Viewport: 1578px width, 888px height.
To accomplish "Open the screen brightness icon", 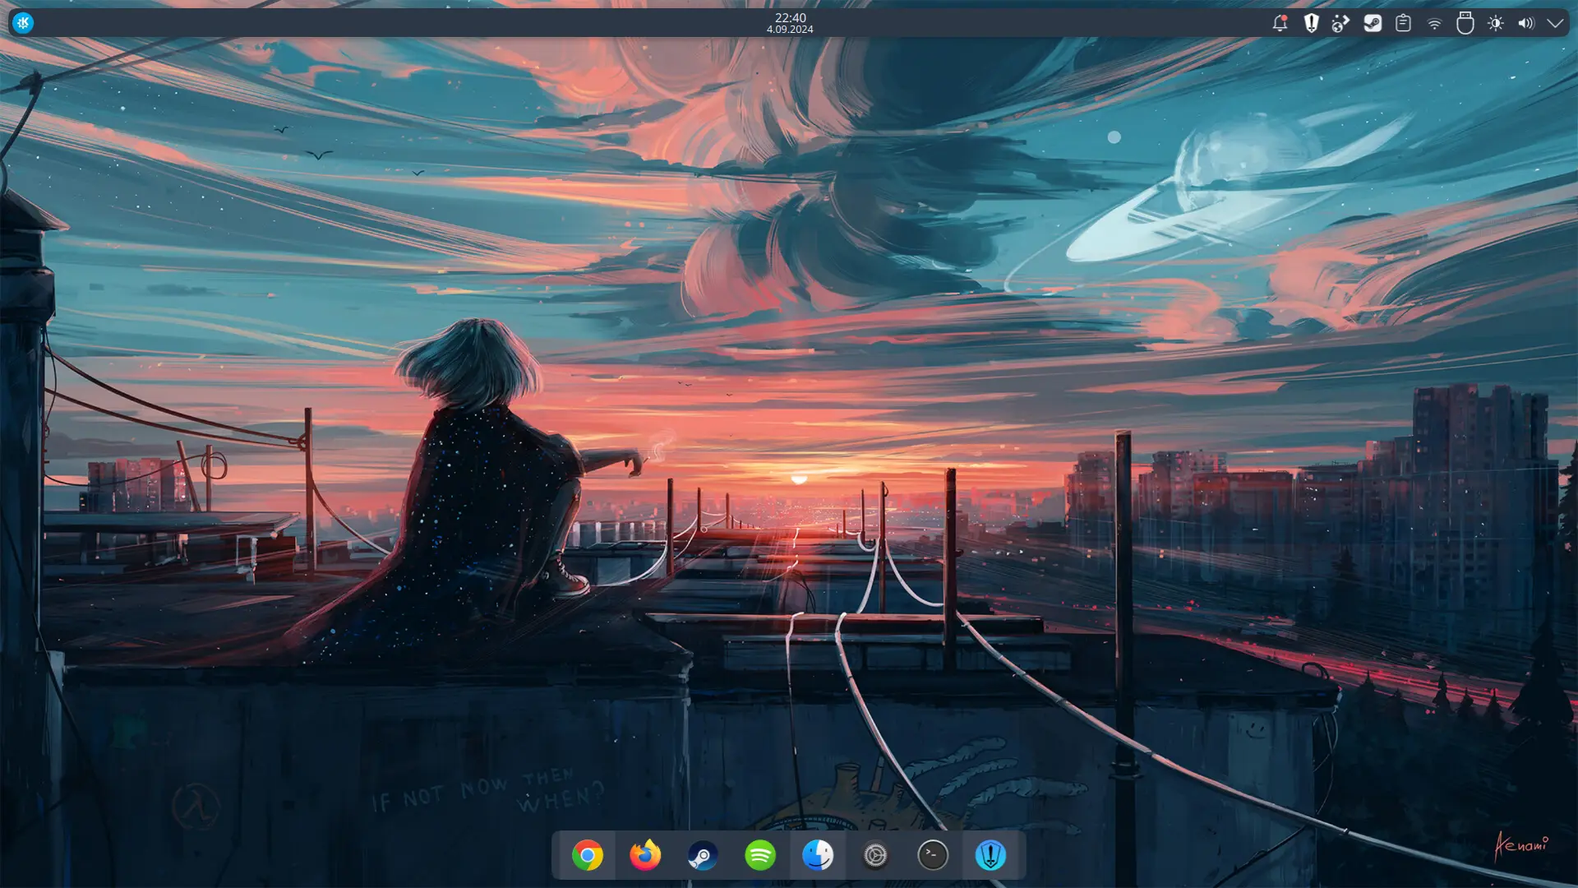I will pyautogui.click(x=1496, y=23).
